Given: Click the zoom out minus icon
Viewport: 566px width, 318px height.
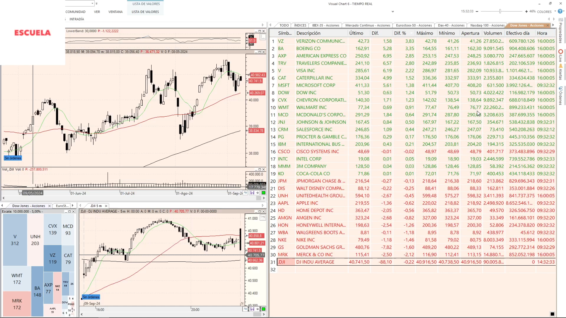Looking at the screenshot, I should (477, 12).
